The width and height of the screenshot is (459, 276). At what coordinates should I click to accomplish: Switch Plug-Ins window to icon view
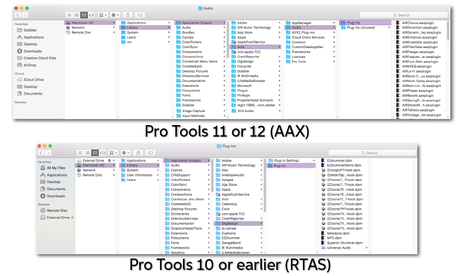(x=80, y=152)
